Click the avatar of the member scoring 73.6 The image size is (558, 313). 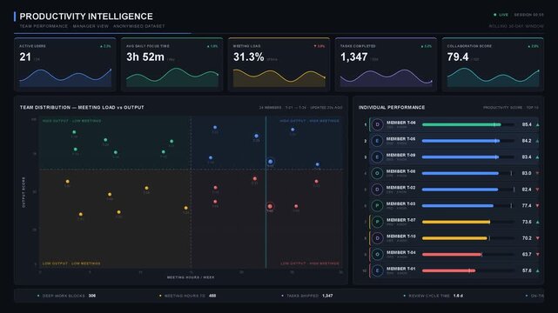tap(377, 222)
